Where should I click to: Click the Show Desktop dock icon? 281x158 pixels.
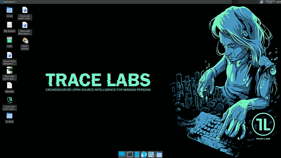[122, 154]
